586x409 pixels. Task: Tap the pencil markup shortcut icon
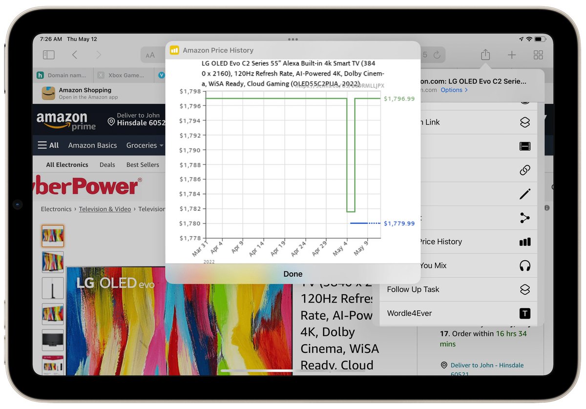coord(525,194)
